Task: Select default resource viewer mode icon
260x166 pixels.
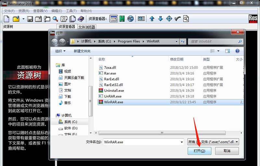Action: [x=113, y=19]
